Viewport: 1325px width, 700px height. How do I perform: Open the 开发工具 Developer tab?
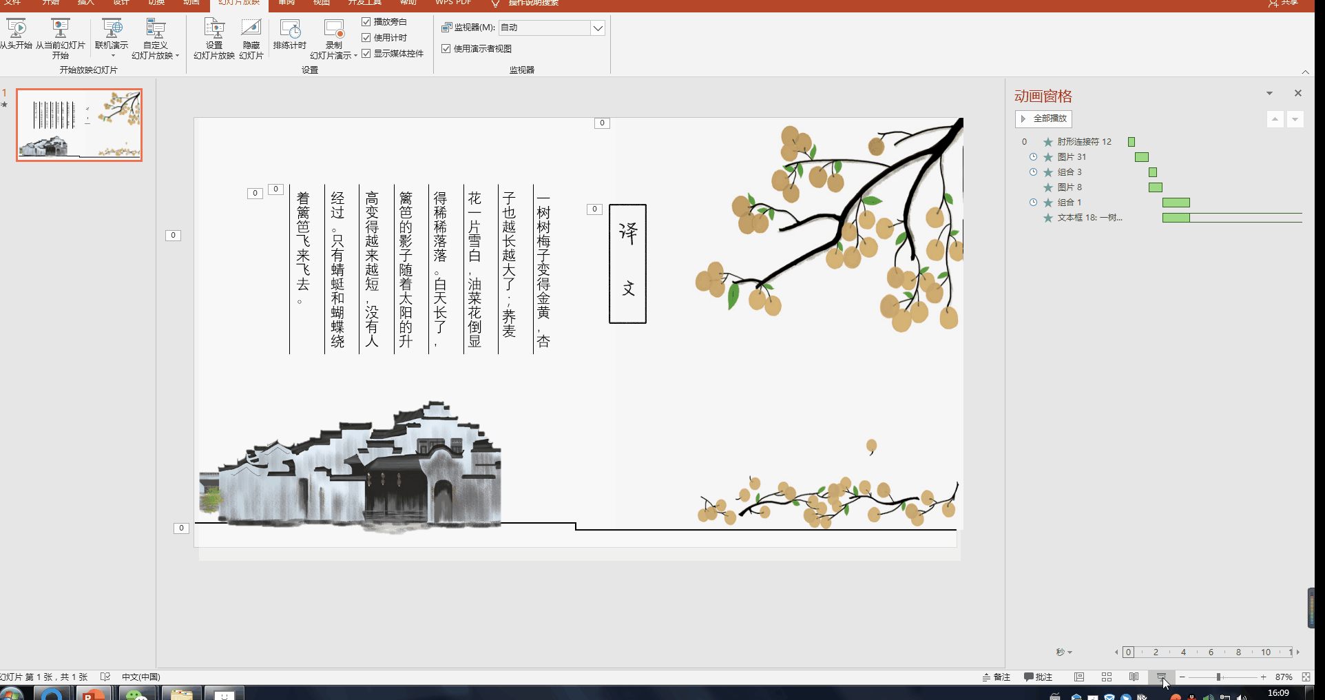365,3
